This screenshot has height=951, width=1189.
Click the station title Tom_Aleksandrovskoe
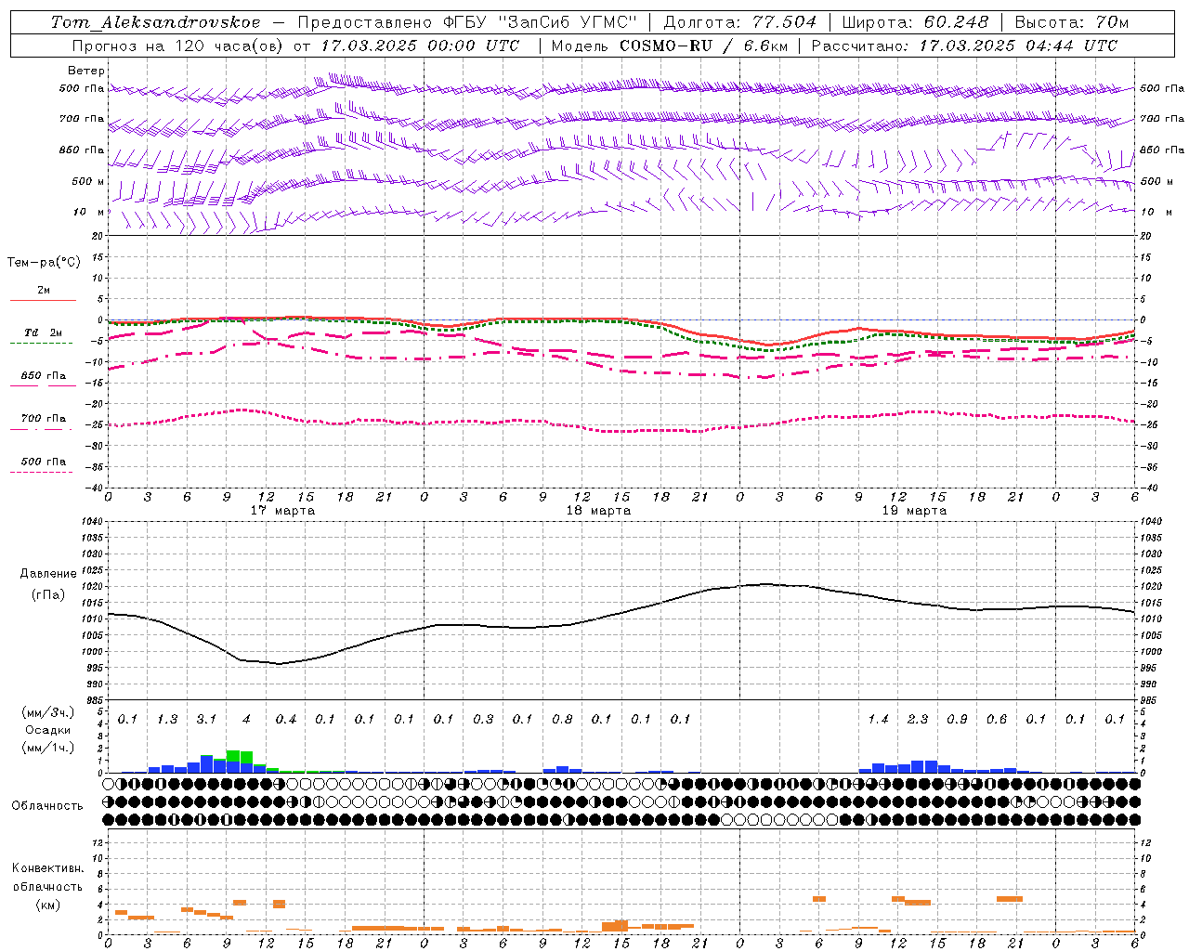[x=156, y=22]
